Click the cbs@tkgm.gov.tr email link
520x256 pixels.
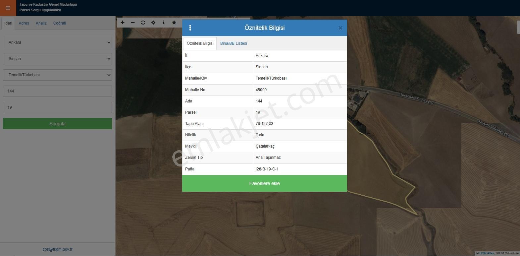(x=58, y=249)
